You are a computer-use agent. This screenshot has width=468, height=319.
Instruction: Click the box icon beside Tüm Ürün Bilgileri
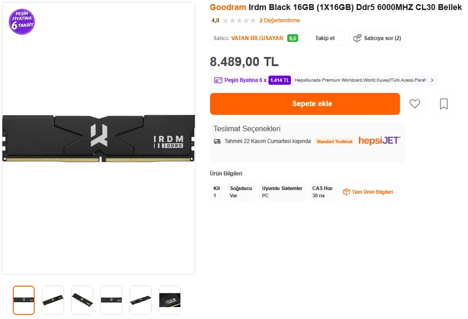[x=346, y=192]
